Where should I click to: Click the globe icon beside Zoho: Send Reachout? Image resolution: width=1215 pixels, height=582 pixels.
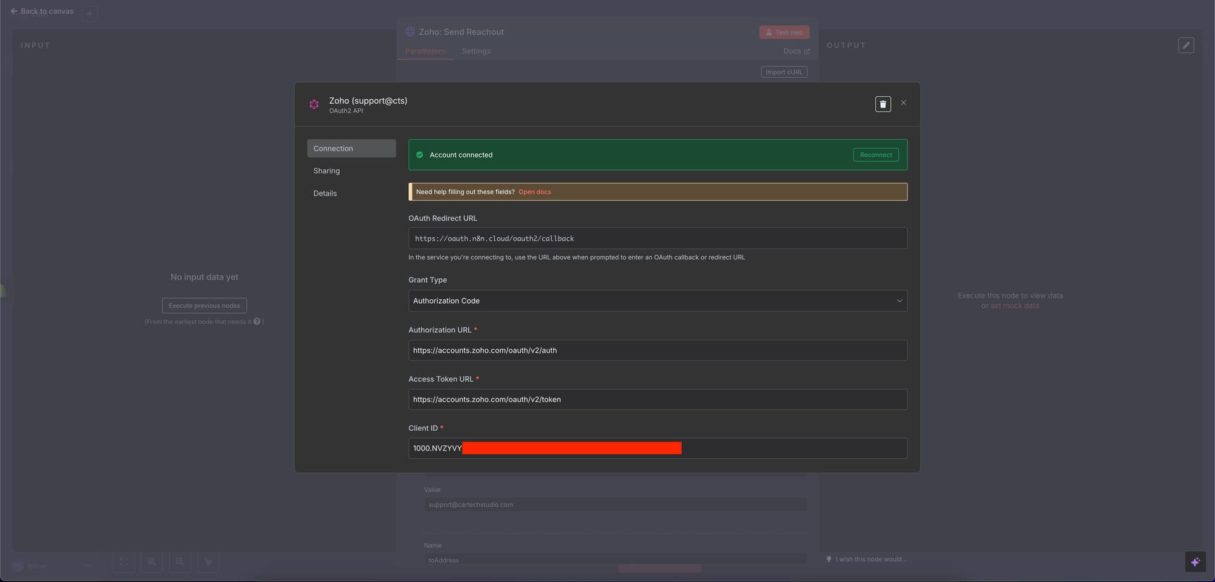click(x=410, y=32)
